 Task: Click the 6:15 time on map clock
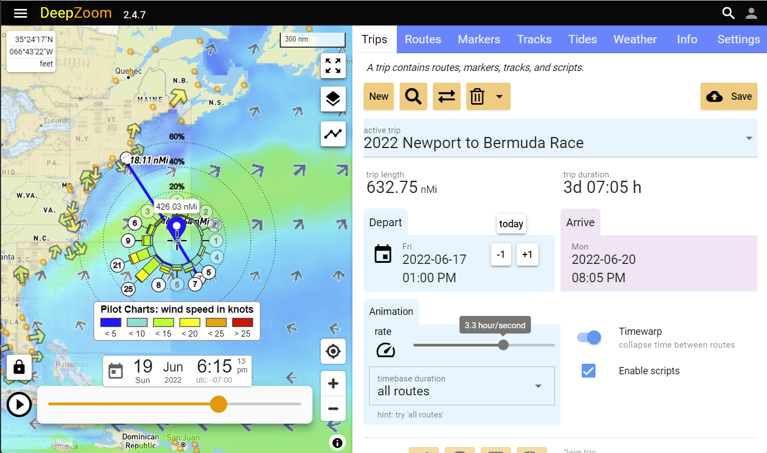coord(214,367)
